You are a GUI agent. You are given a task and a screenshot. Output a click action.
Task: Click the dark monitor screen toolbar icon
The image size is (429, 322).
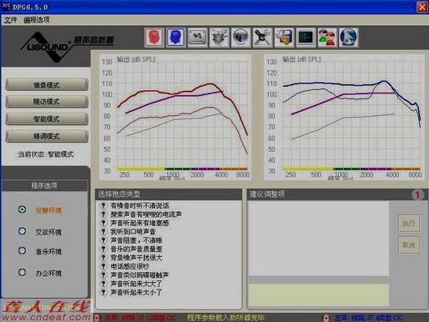(306, 38)
